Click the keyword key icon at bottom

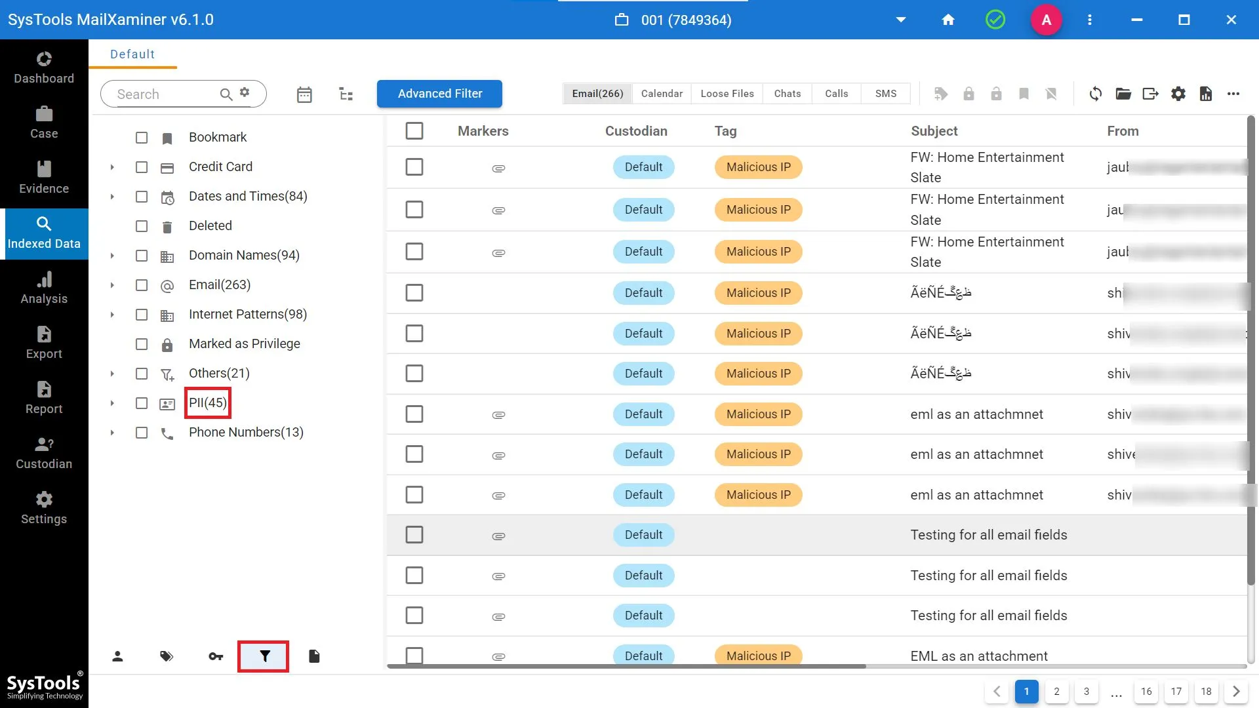216,656
